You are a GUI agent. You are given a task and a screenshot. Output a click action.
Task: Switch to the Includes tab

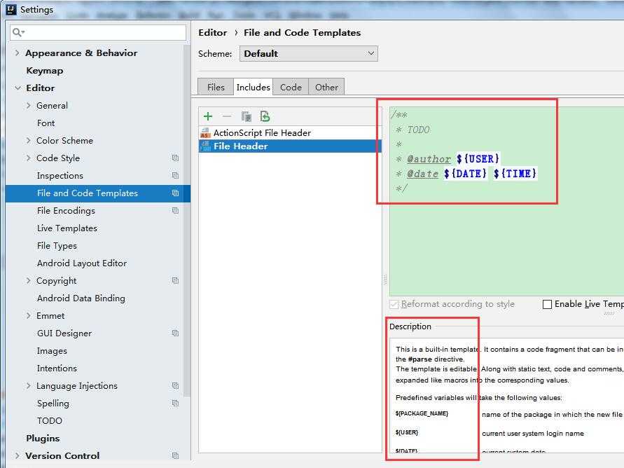[x=253, y=87]
